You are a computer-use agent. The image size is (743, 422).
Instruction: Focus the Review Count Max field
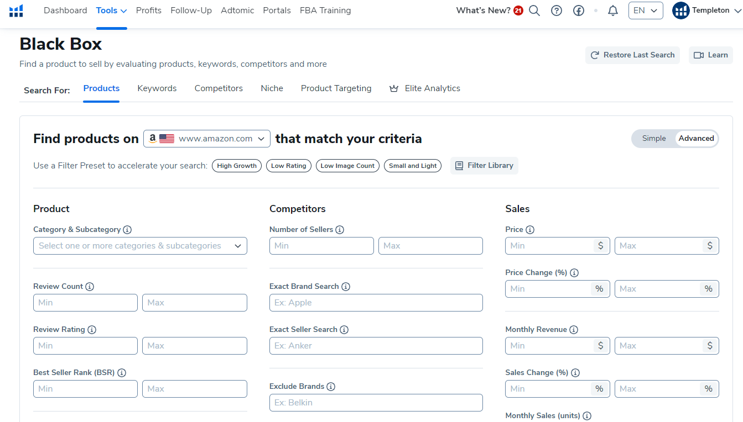pos(195,303)
